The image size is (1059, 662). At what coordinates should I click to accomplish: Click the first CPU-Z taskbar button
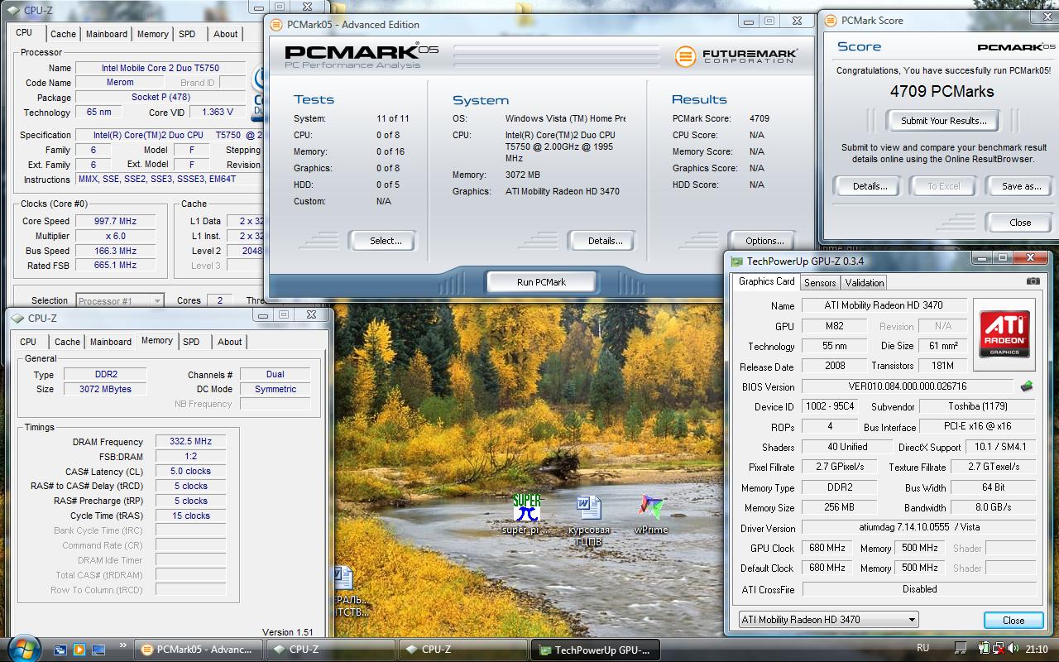point(333,650)
